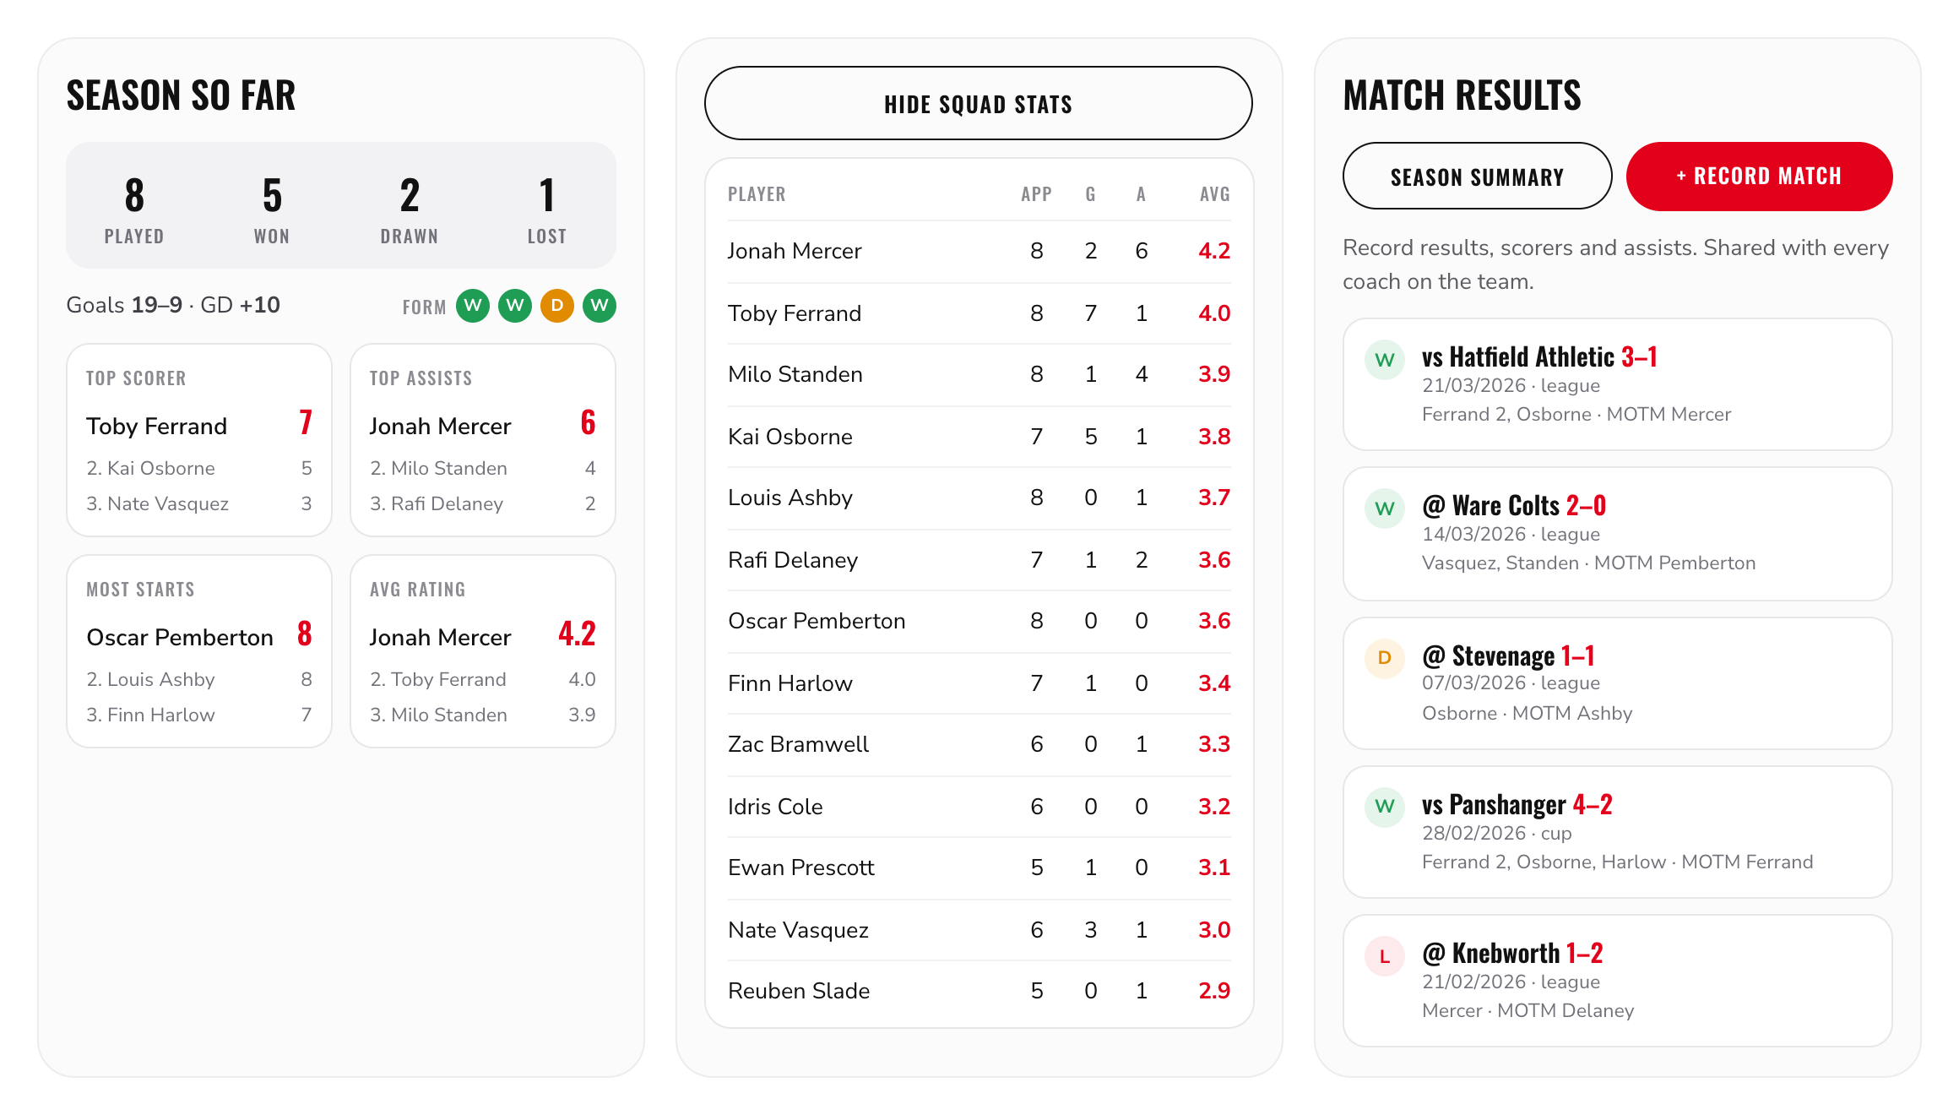Open the vs Hatfield Athletic 3–1 match
1959x1115 pixels.
tap(1618, 384)
